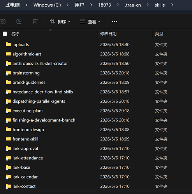
Task: Click the Delete trash can icon
Action: [35, 21]
